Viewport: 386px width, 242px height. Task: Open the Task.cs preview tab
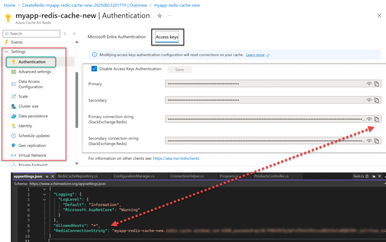pyautogui.click(x=358, y=176)
